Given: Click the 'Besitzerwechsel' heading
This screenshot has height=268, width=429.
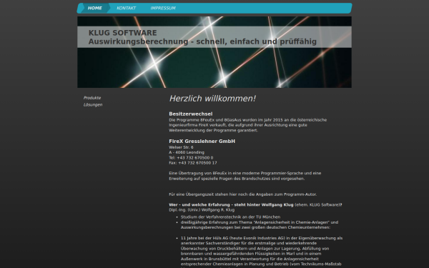Looking at the screenshot, I should point(191,114).
